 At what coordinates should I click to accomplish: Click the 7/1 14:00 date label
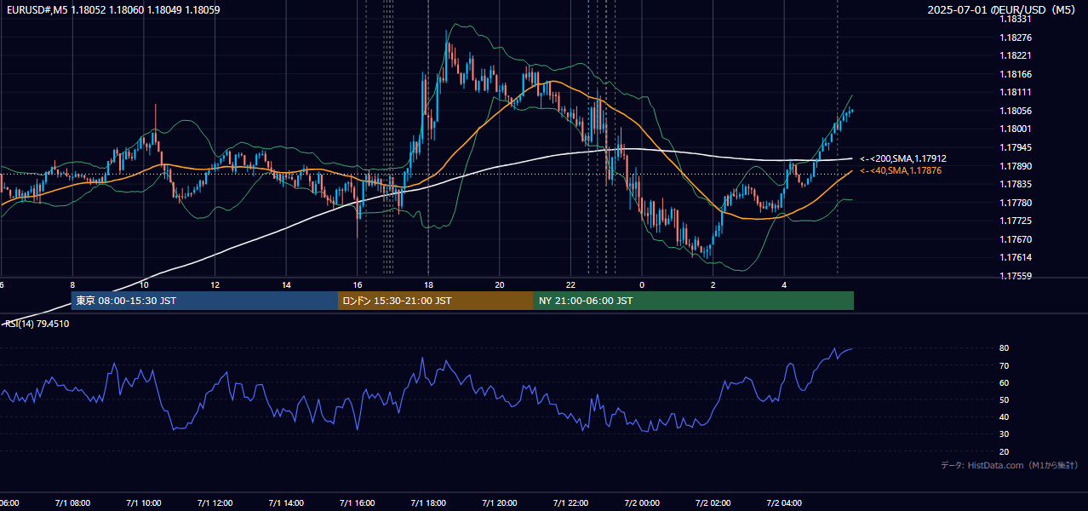[286, 503]
